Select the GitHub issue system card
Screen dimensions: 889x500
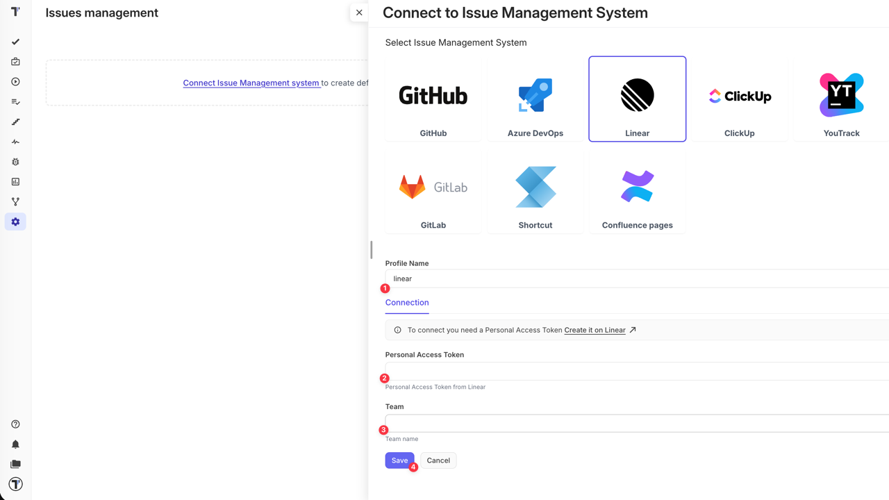[433, 99]
